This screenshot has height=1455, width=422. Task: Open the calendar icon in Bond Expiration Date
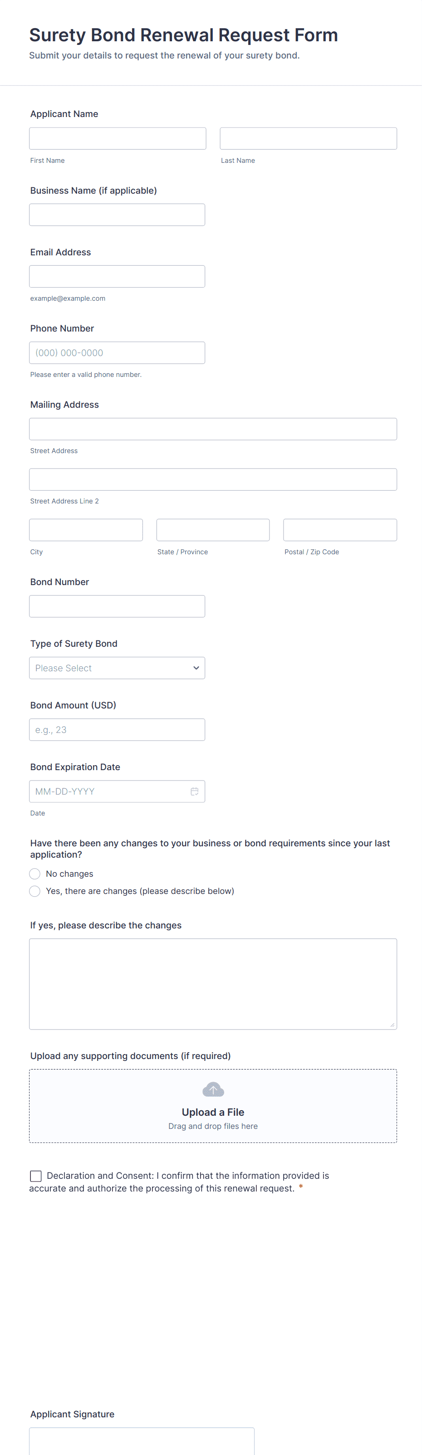(194, 791)
